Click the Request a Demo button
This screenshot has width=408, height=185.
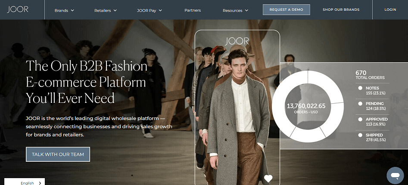pos(286,9)
